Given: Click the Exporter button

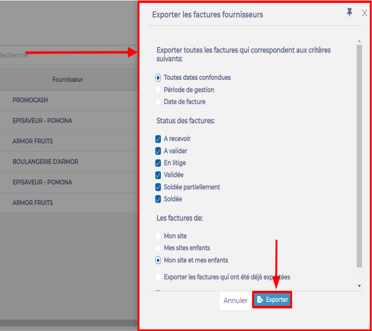Looking at the screenshot, I should pyautogui.click(x=272, y=299).
